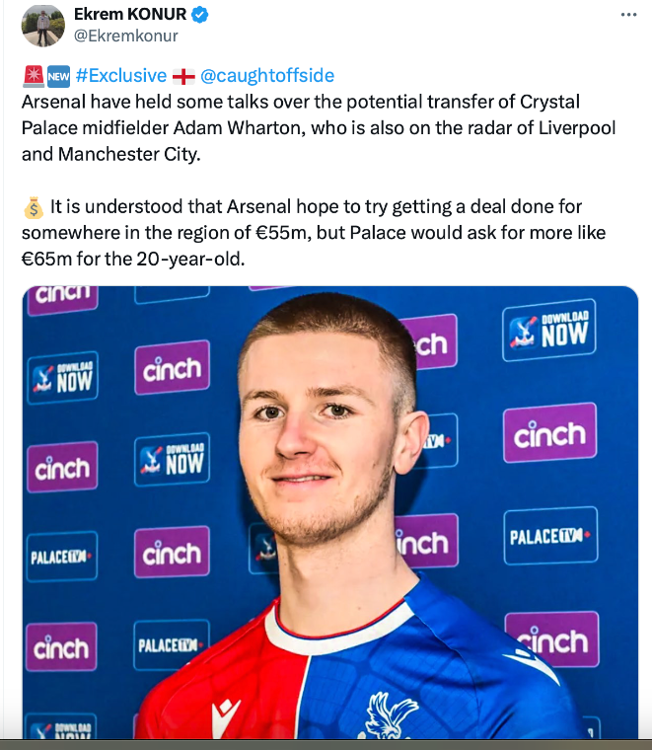This screenshot has height=750, width=652.
Task: Click the blue verified badge
Action: [x=199, y=15]
